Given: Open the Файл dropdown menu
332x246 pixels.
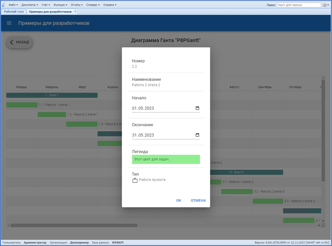Looking at the screenshot, I should (13, 5).
